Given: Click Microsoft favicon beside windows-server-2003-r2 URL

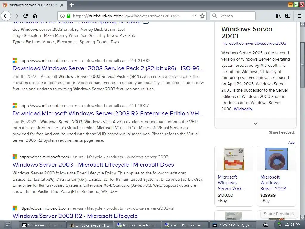Looking at the screenshot, I should click(x=15, y=208).
